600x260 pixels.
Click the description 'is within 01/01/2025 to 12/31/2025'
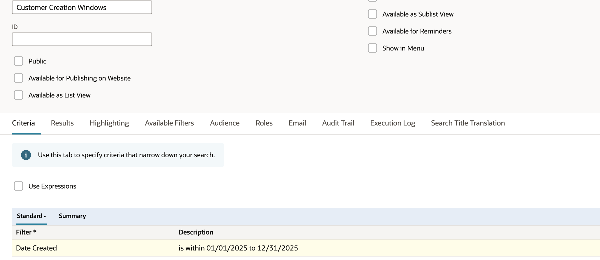coord(238,248)
